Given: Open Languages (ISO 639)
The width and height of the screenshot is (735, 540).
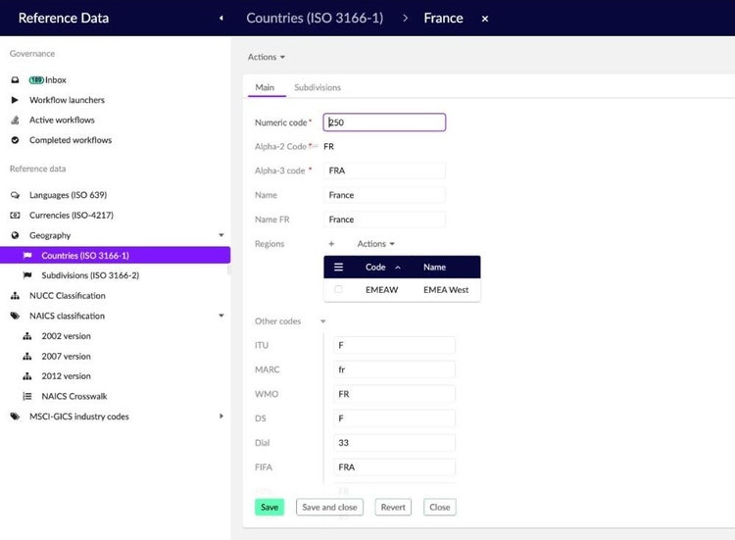Looking at the screenshot, I should [x=68, y=195].
